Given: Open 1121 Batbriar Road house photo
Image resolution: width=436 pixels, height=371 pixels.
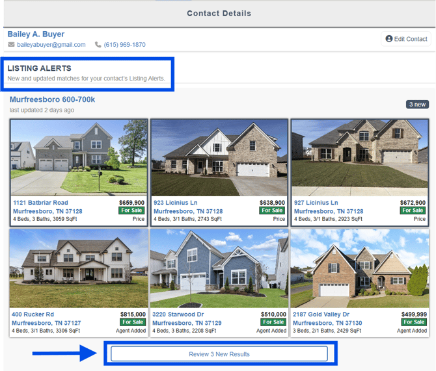Looking at the screenshot, I should click(79, 158).
